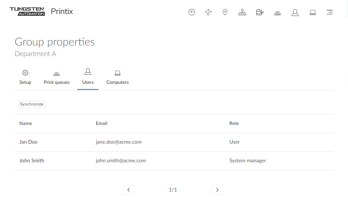Switch to the Print queues tab
Screen dimensions: 348x200
click(x=57, y=77)
